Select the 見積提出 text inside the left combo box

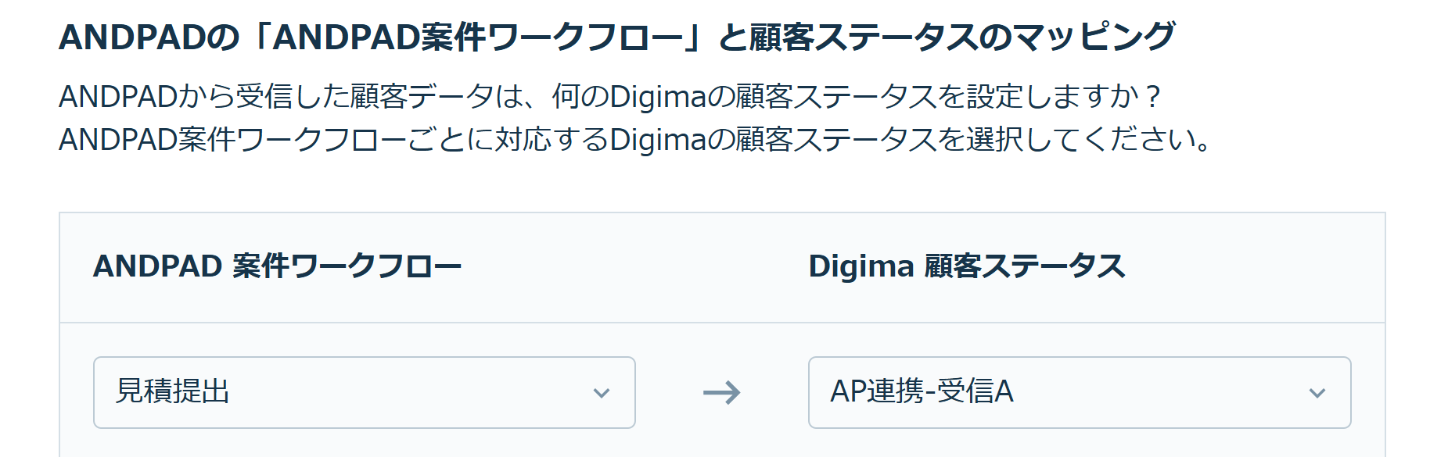[172, 391]
